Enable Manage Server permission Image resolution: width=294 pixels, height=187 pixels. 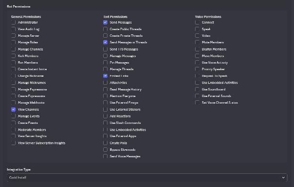[13, 36]
